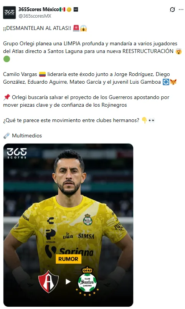The width and height of the screenshot is (185, 309).
Task: Click the gold verified badge
Action: click(x=69, y=9)
